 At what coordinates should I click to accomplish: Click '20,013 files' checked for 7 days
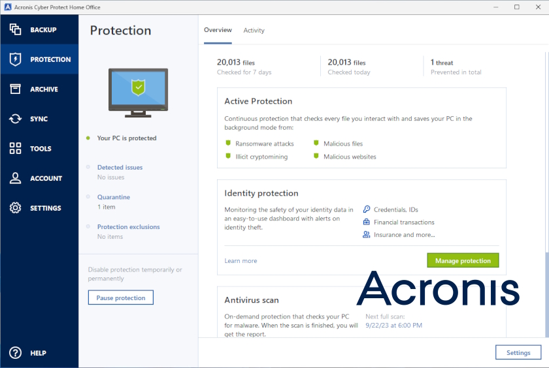[x=236, y=62]
